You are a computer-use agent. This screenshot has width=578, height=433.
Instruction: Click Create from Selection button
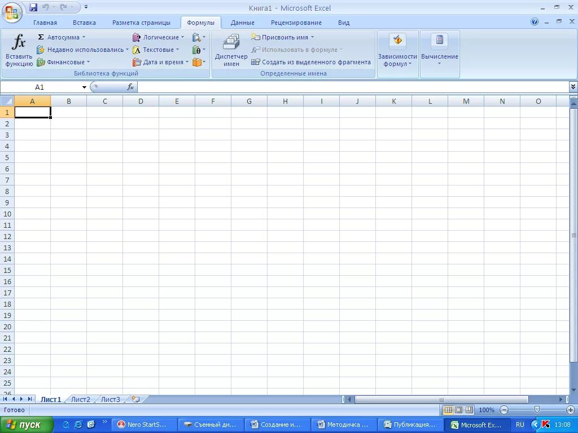pyautogui.click(x=311, y=62)
